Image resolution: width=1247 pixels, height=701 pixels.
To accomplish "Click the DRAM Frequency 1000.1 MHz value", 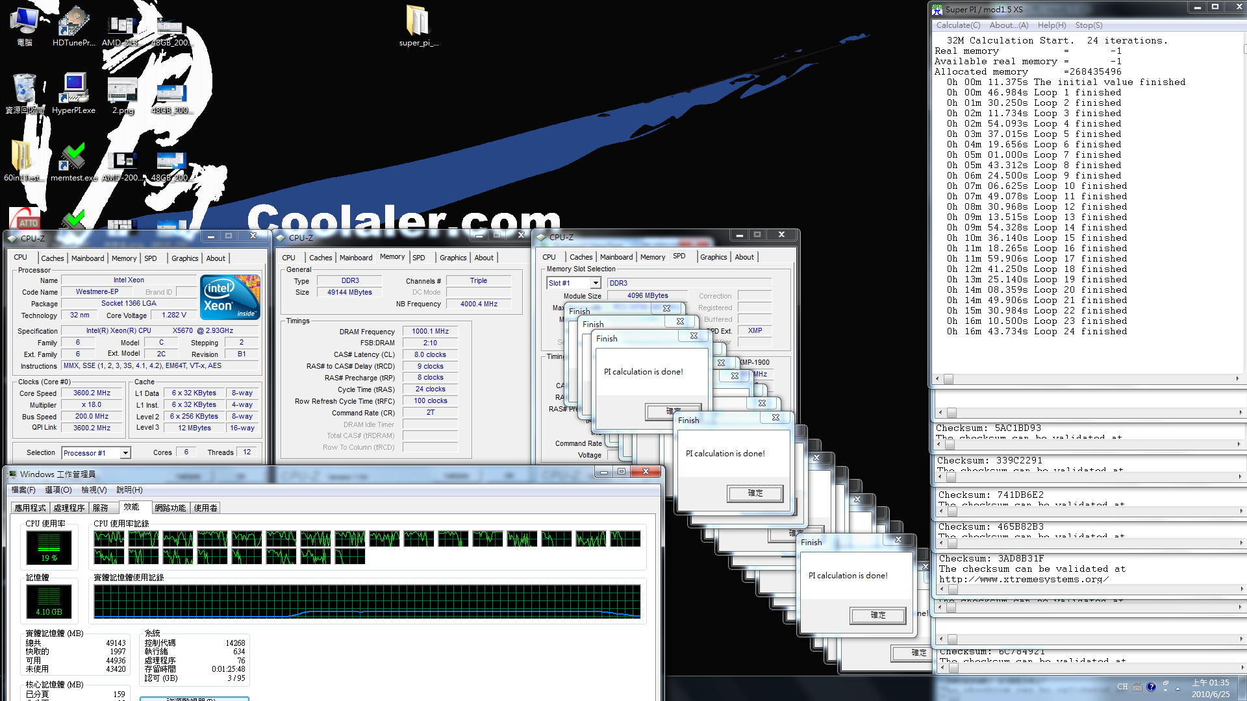I will (430, 331).
